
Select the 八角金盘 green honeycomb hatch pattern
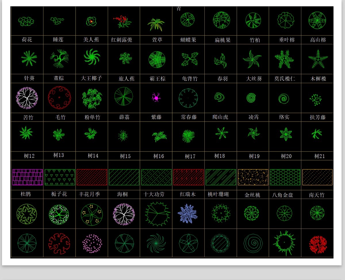pos(285,177)
